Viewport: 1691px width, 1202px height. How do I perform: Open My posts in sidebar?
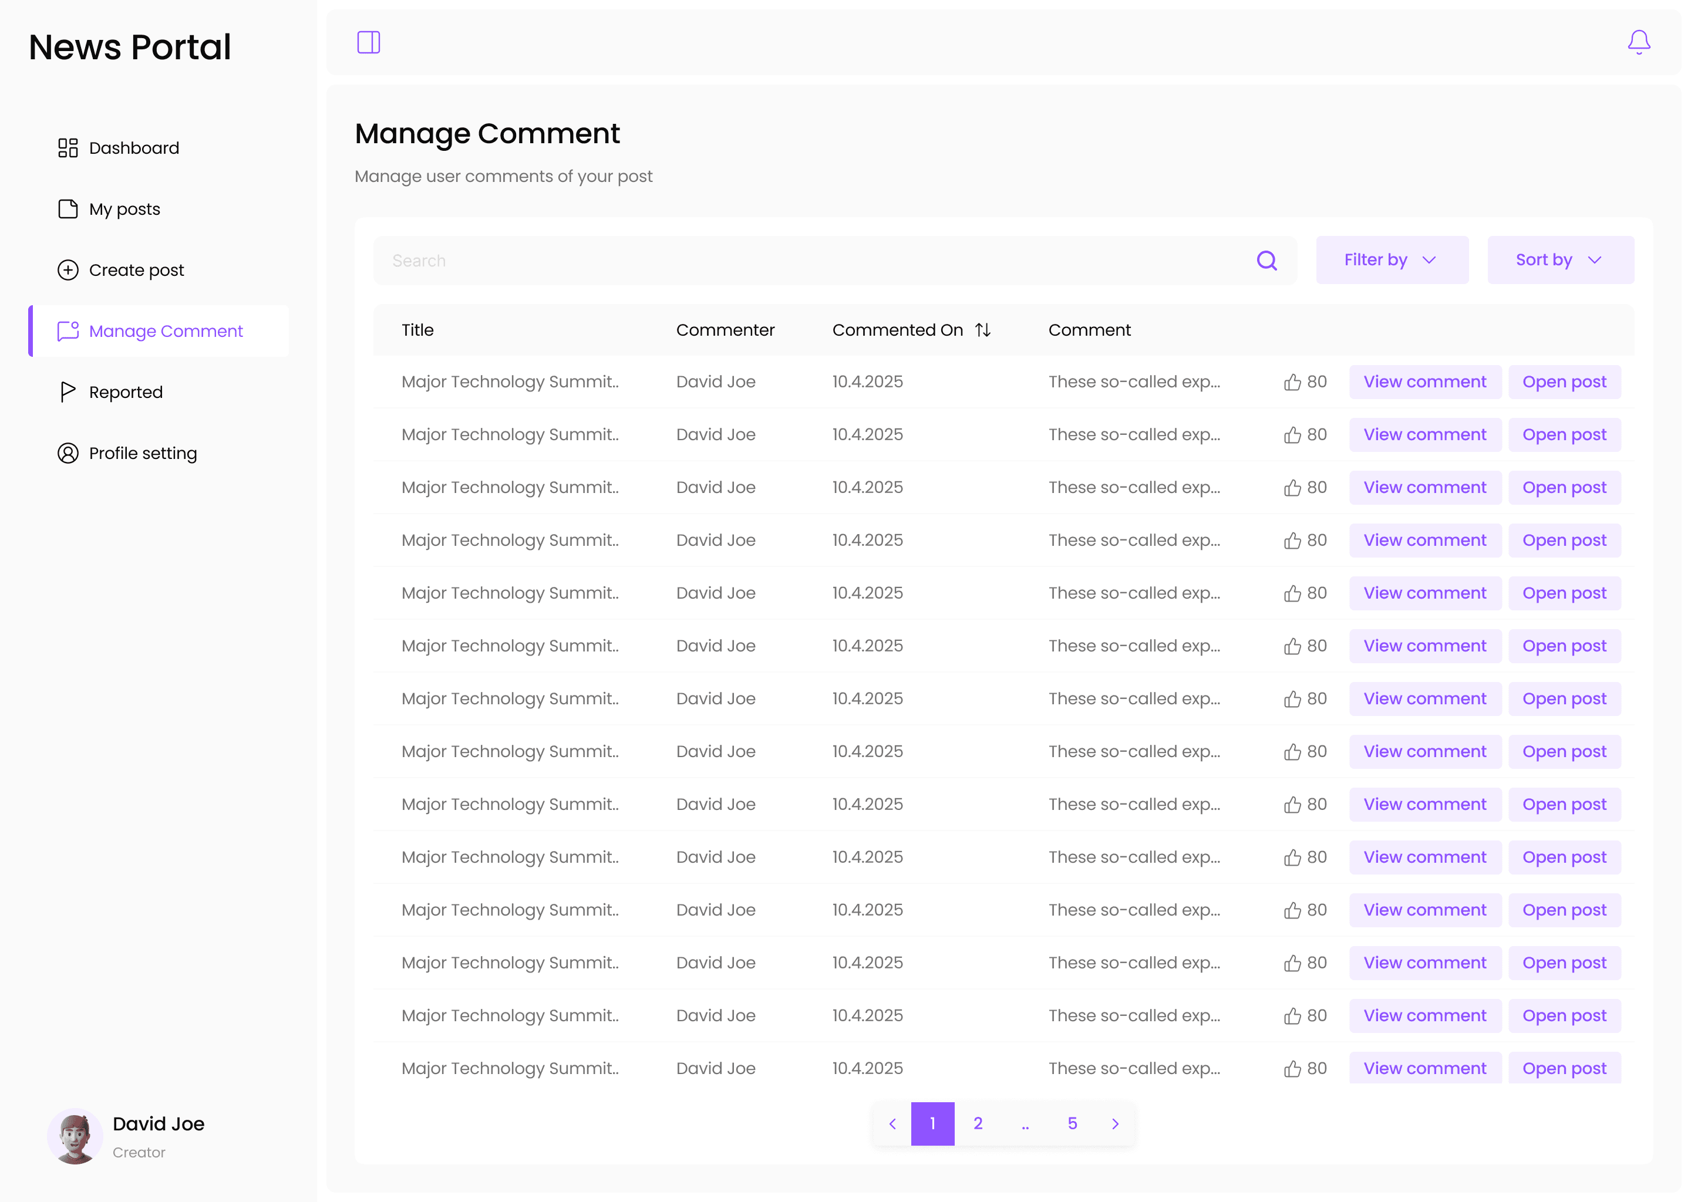(x=124, y=210)
